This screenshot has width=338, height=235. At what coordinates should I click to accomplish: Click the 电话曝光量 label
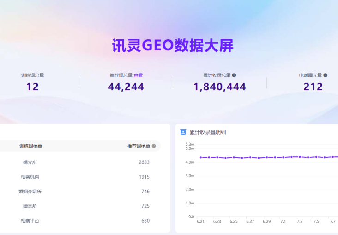tap(310, 75)
